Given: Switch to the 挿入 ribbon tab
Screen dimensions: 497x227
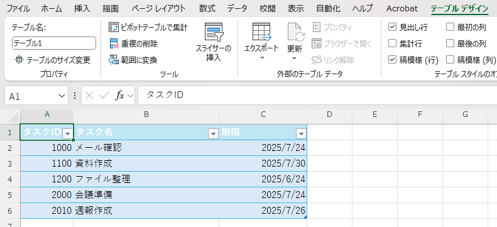Looking at the screenshot, I should [82, 8].
